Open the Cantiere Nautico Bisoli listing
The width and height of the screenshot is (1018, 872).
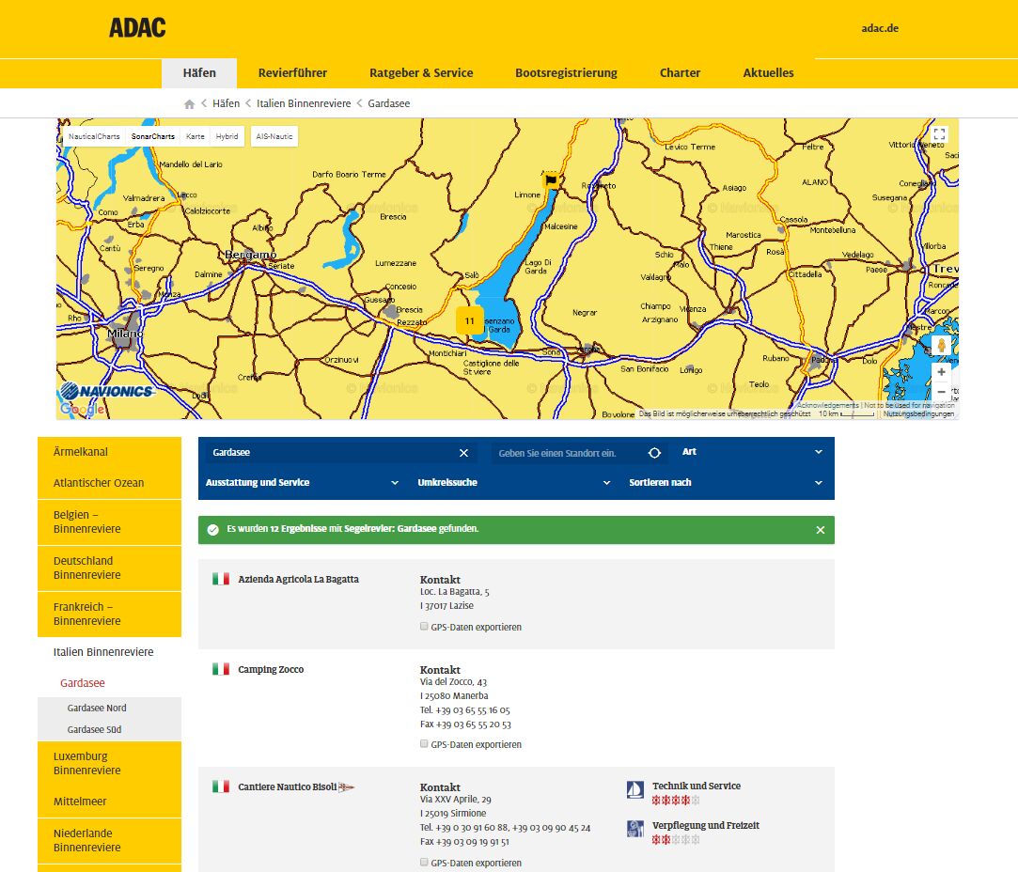287,786
